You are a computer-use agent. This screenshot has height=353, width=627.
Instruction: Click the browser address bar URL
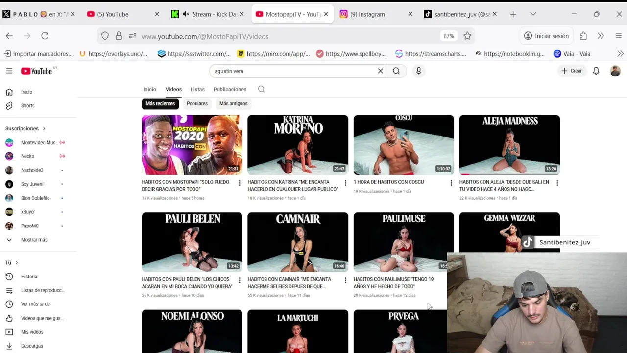click(205, 36)
